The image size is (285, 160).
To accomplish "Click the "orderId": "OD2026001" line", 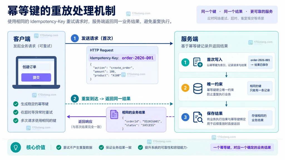I will (143, 121).
